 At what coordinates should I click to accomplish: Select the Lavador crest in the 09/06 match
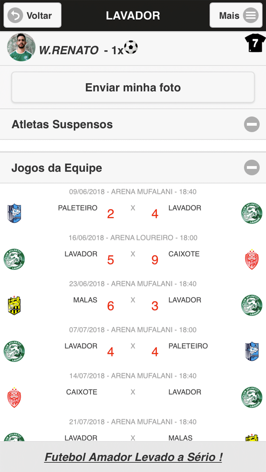click(x=252, y=213)
